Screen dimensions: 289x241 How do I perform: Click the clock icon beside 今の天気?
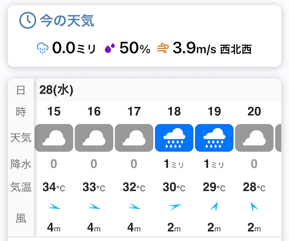(27, 21)
